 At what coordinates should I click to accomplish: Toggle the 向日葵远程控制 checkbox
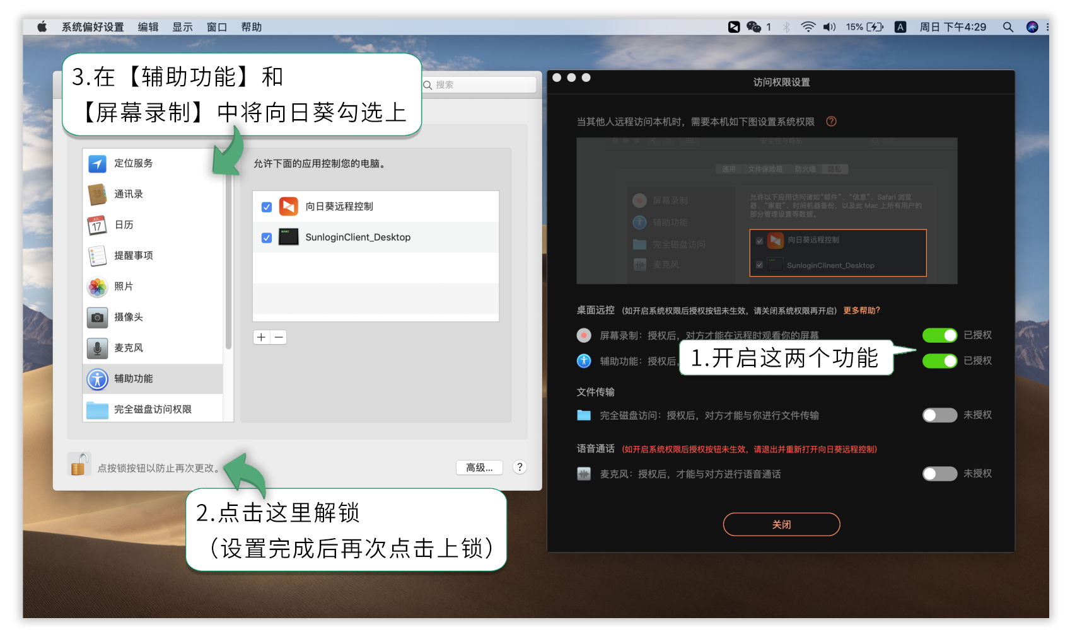tap(267, 207)
